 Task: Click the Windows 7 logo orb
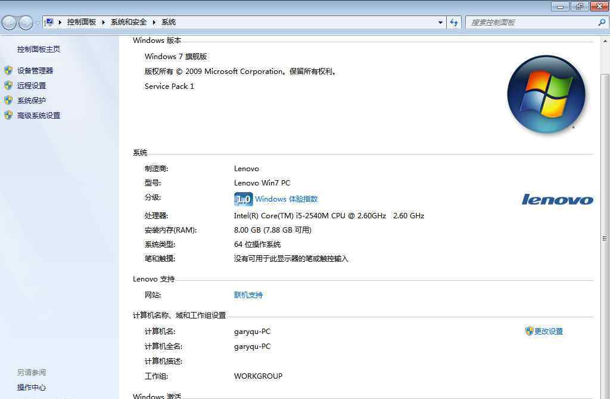pos(546,94)
